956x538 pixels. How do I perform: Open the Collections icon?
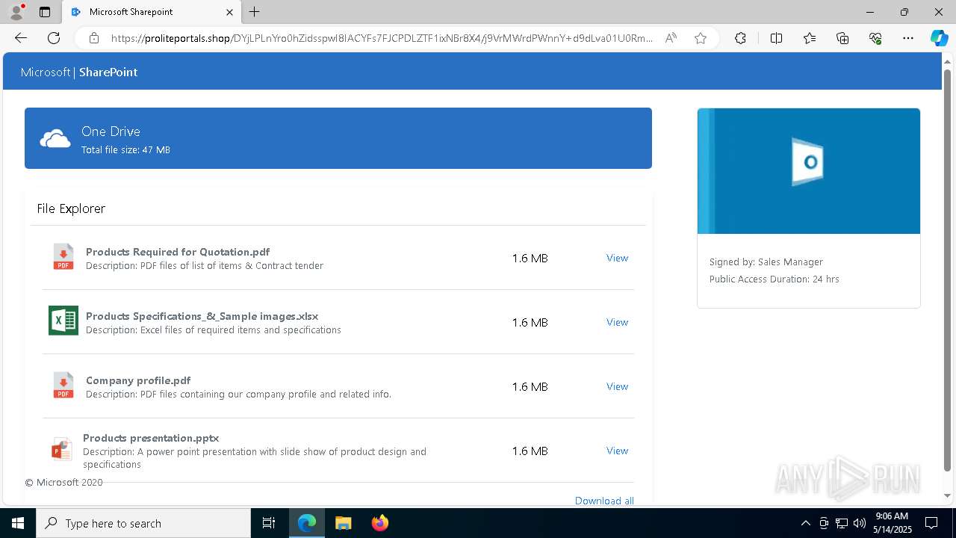coord(842,38)
